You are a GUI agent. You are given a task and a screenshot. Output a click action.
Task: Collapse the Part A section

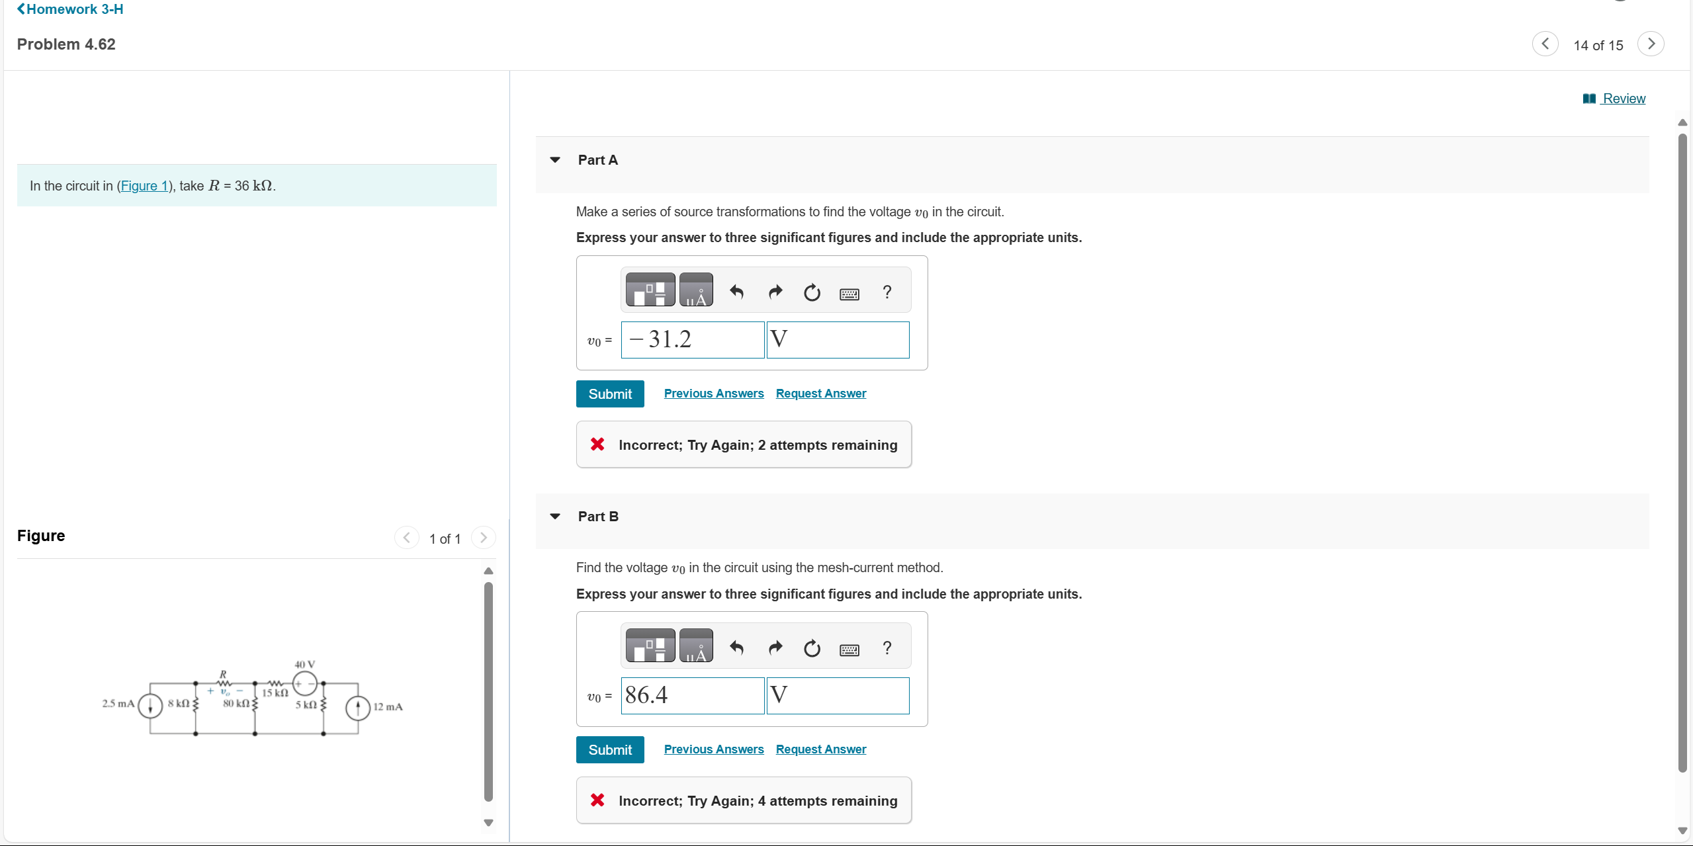click(x=554, y=159)
